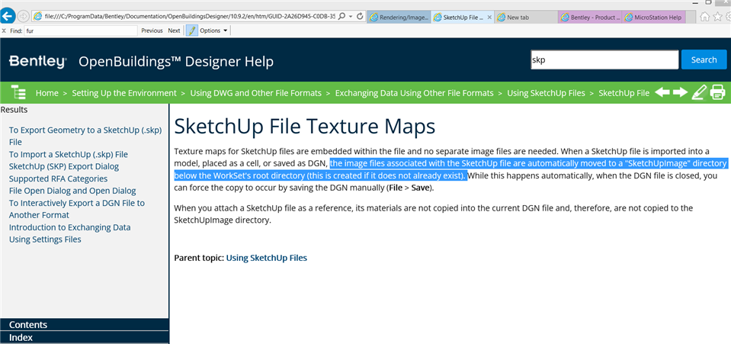731x344 pixels.
Task: Click the blue Search button
Action: tap(704, 59)
